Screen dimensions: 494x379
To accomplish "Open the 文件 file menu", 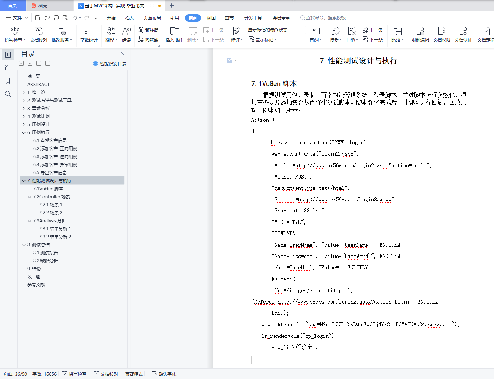I will [x=17, y=17].
